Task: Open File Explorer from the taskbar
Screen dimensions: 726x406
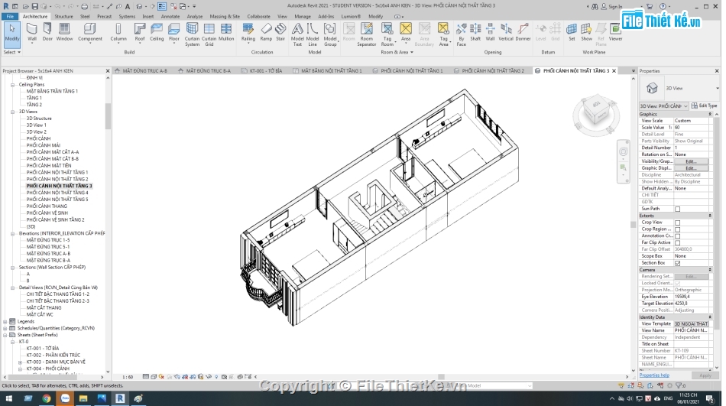Action: 83,398
